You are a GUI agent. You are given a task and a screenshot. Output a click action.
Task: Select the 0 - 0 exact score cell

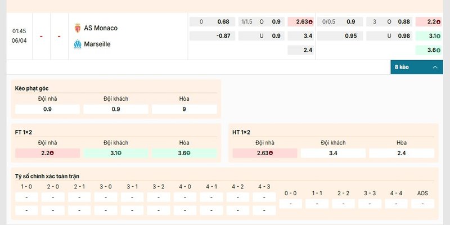(290, 204)
